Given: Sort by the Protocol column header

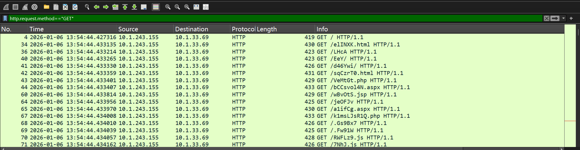Looking at the screenshot, I should [243, 29].
